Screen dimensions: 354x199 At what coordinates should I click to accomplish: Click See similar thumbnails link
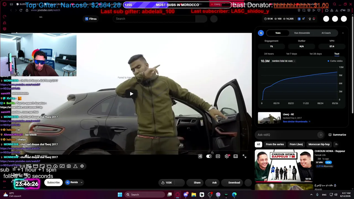[x=296, y=122]
